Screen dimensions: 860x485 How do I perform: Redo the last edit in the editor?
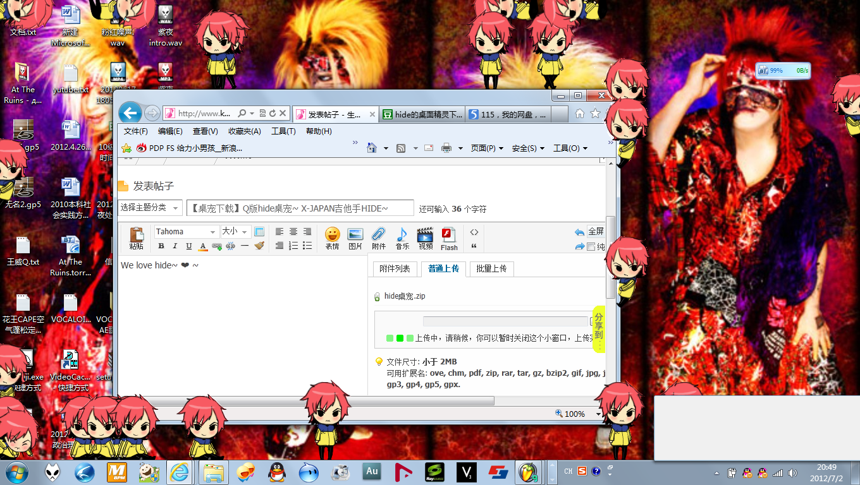[x=579, y=246]
